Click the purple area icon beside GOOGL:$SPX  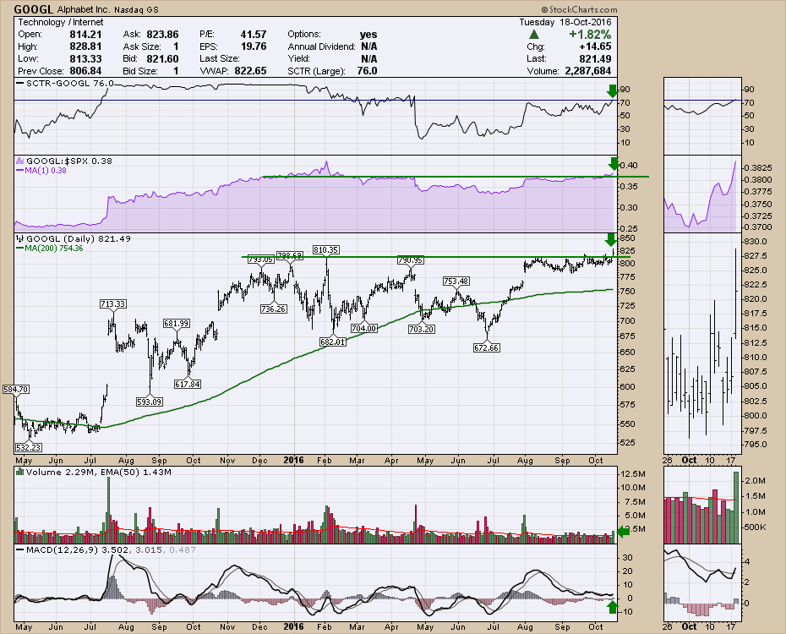(20, 161)
